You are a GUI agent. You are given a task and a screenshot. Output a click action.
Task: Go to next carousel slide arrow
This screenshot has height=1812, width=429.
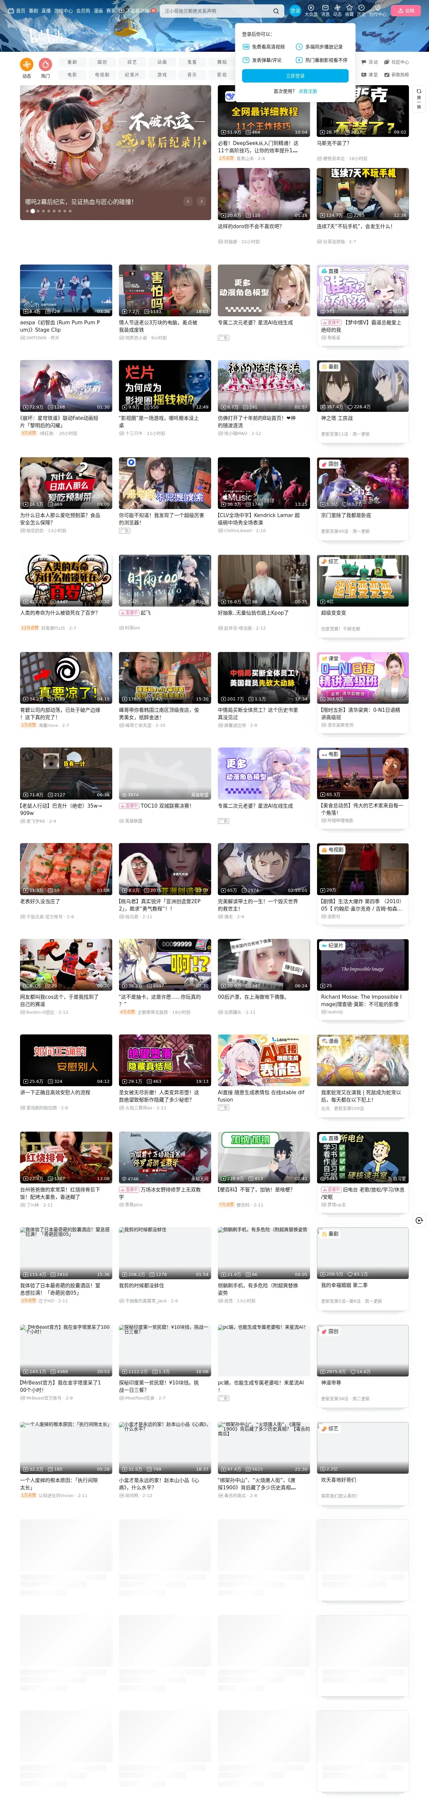(x=201, y=201)
